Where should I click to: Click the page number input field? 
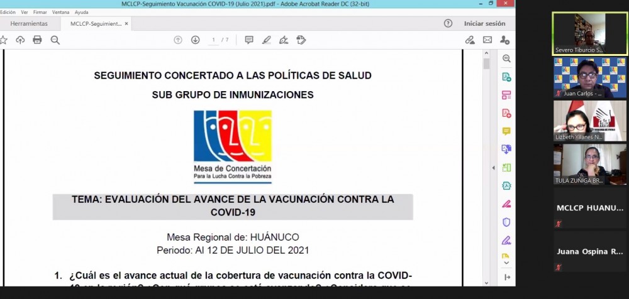click(214, 40)
